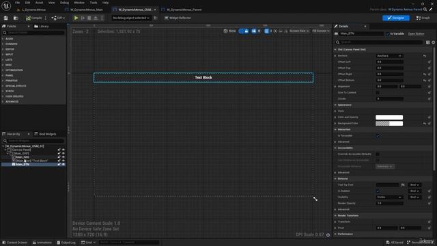Select Main_IMG in the hierarchy
Screen dimensions: 437x246
pyautogui.click(x=22, y=157)
